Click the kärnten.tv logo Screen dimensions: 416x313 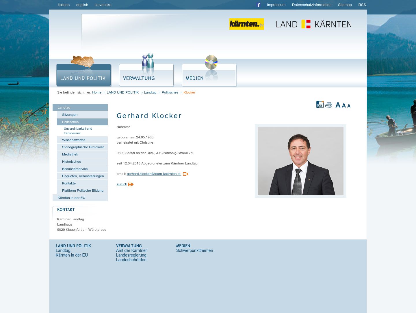tap(247, 24)
